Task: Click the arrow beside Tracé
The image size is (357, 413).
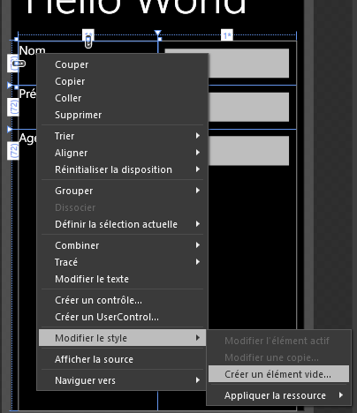Action: pyautogui.click(x=198, y=262)
